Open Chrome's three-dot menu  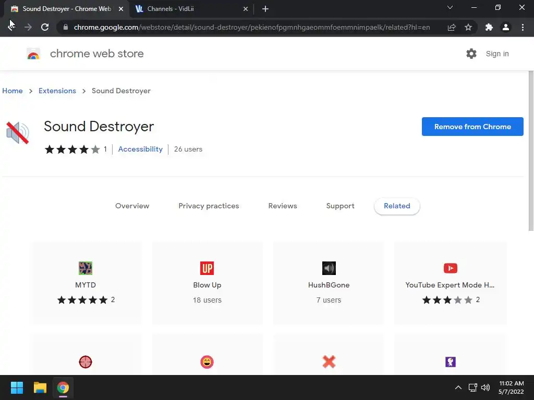click(523, 27)
